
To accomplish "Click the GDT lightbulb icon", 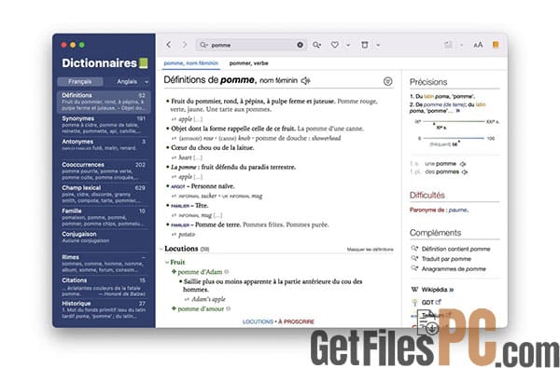I will 414,303.
